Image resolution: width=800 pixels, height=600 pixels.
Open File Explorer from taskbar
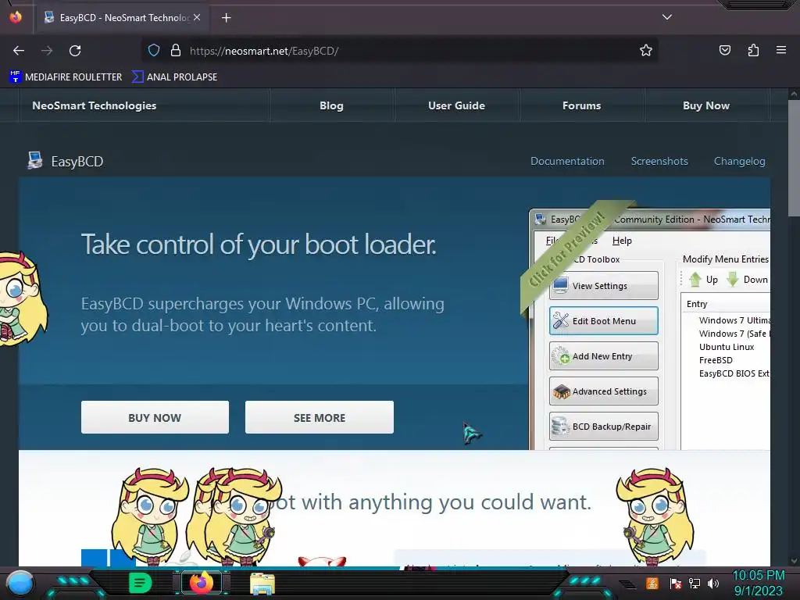262,584
